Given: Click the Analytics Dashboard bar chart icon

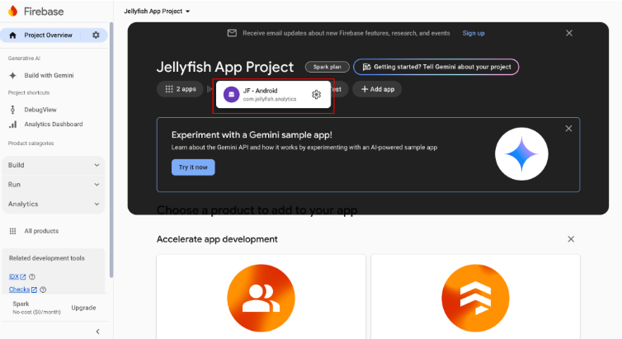Looking at the screenshot, I should (x=12, y=125).
